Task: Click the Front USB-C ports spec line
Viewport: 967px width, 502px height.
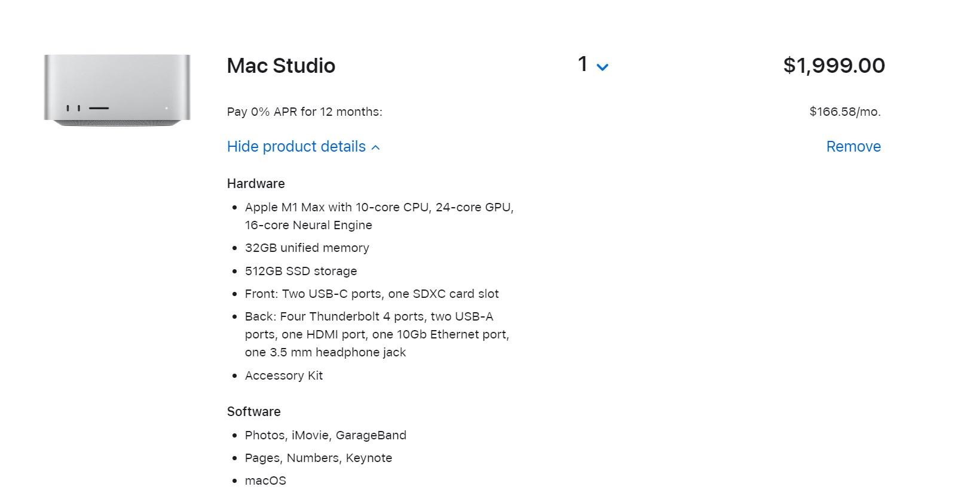Action: [372, 294]
